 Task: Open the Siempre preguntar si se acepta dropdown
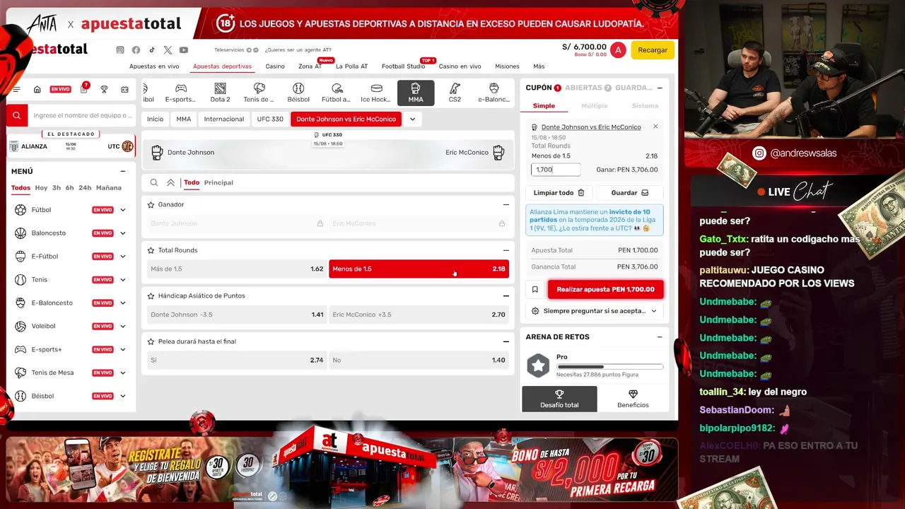(x=595, y=311)
